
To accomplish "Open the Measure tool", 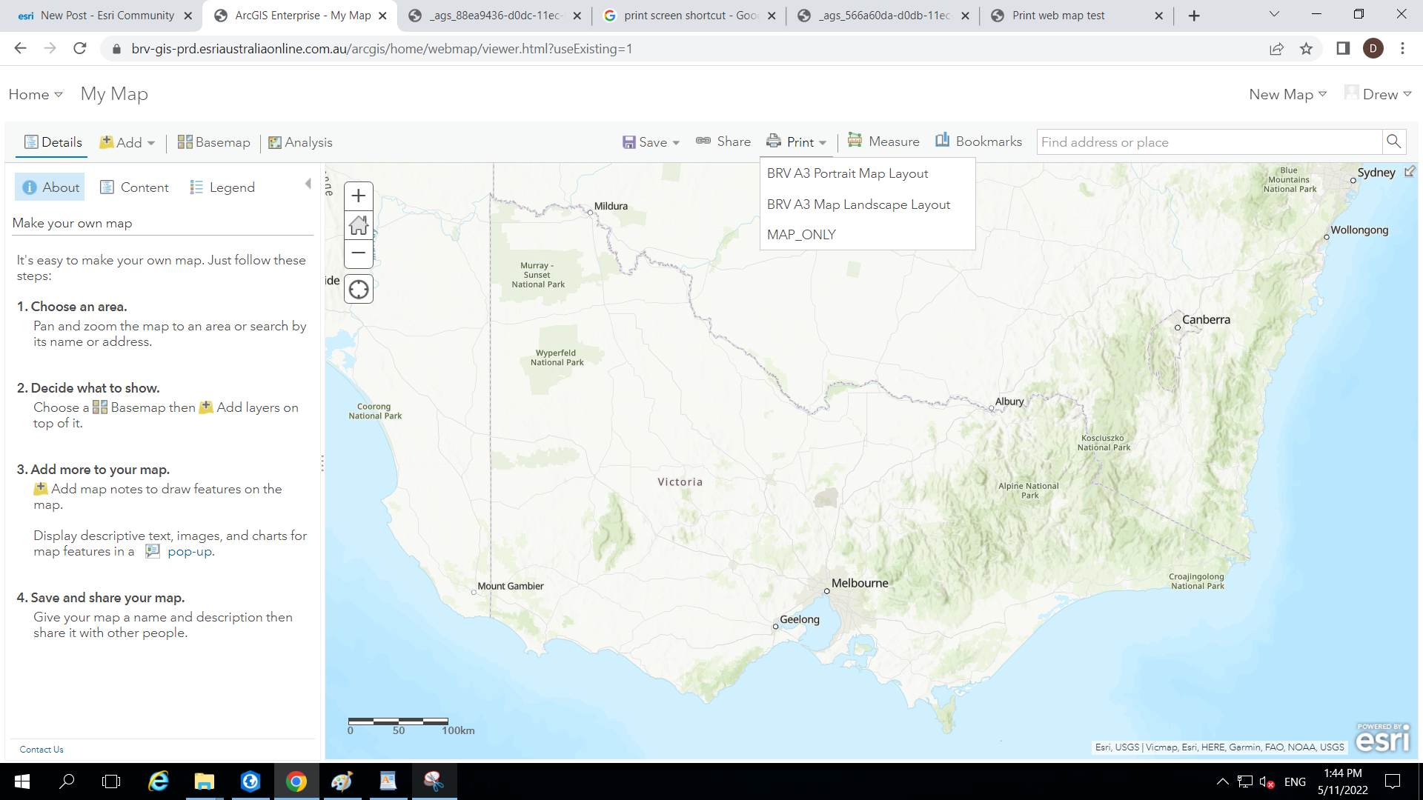I will (x=883, y=141).
